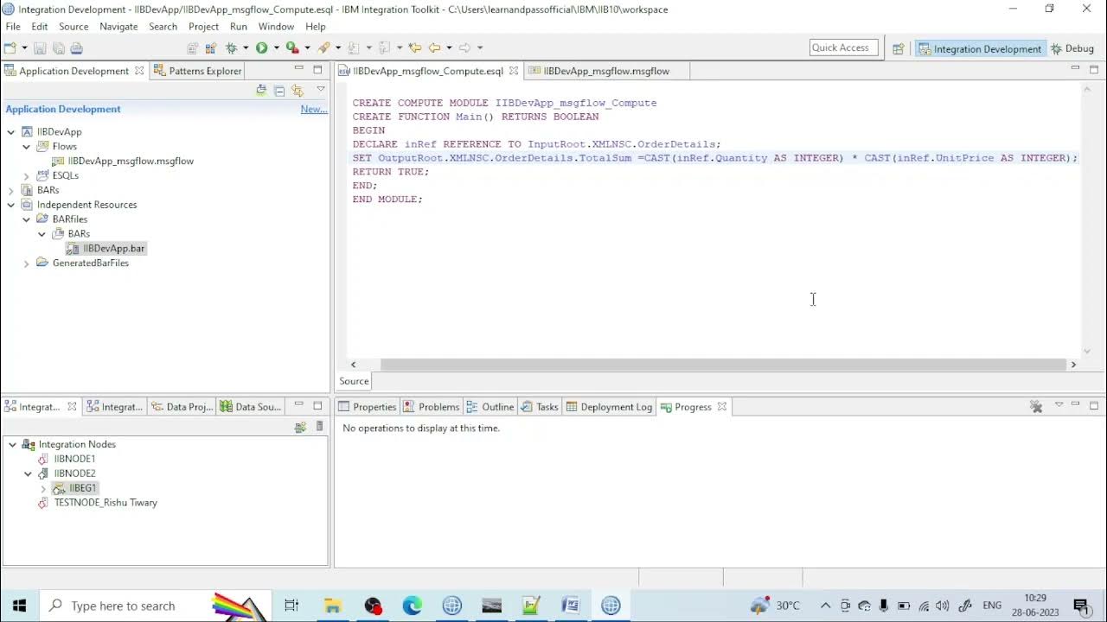Show hidden system tray icons chevron
The width and height of the screenshot is (1107, 622).
825,606
